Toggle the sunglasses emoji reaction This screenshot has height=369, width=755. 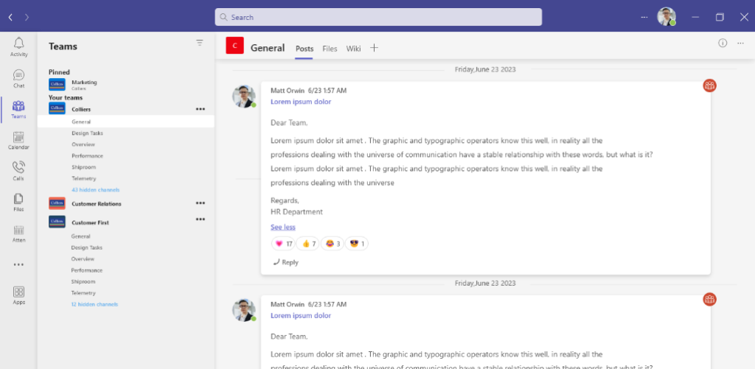(357, 244)
